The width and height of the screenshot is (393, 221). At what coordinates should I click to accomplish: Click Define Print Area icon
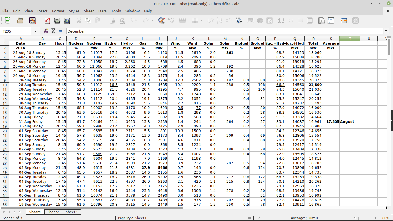[x=321, y=20]
